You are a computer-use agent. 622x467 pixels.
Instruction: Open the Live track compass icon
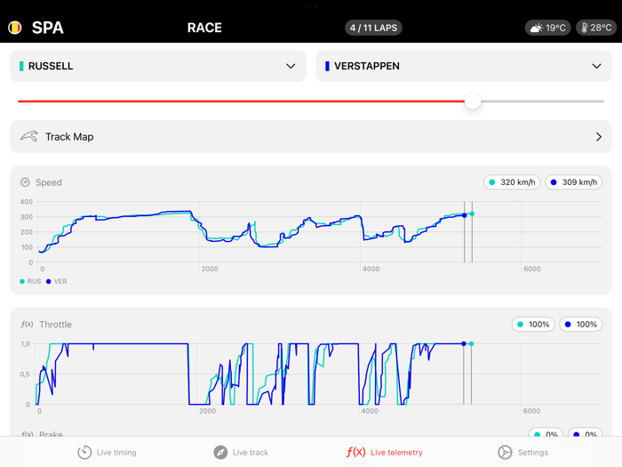pos(220,452)
